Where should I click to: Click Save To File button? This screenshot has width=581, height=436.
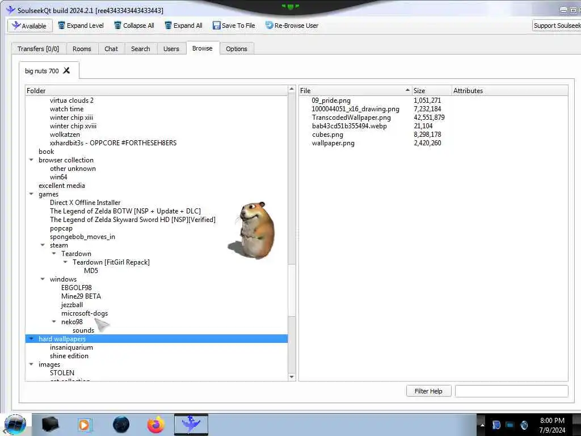tap(234, 26)
